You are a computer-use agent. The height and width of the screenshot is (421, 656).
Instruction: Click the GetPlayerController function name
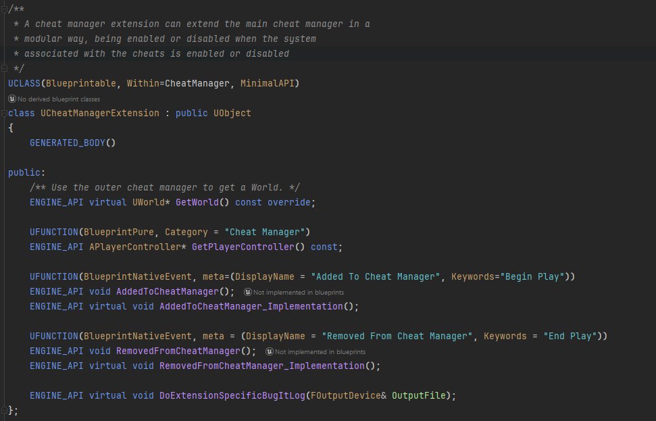tap(243, 247)
